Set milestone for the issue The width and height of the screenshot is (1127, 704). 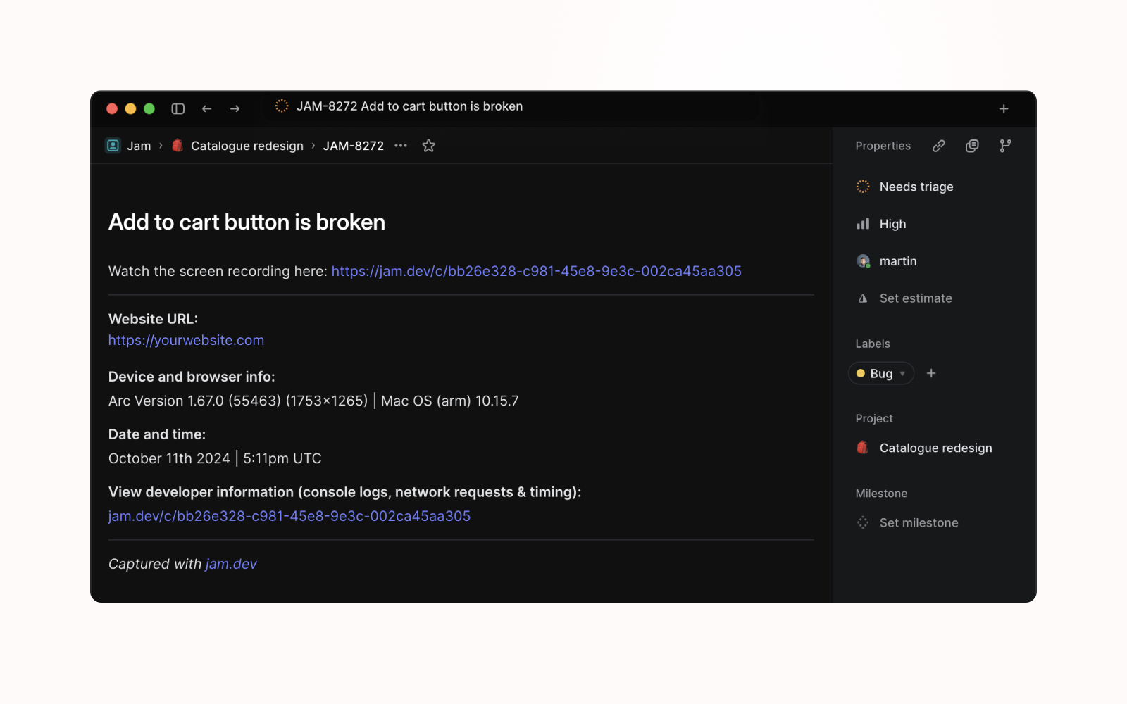pos(919,522)
